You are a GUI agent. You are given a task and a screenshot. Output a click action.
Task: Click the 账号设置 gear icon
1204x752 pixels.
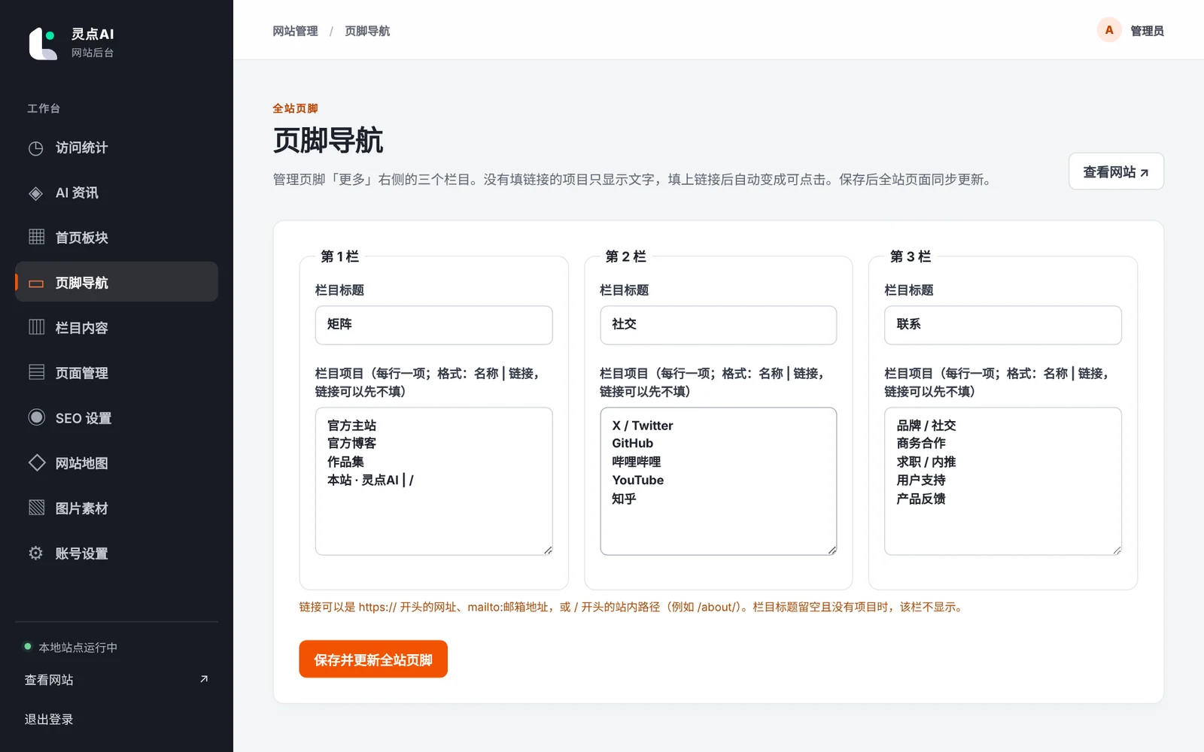tap(36, 553)
